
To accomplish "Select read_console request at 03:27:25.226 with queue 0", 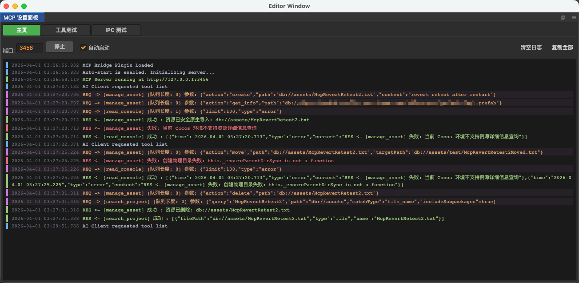I will click(289, 169).
